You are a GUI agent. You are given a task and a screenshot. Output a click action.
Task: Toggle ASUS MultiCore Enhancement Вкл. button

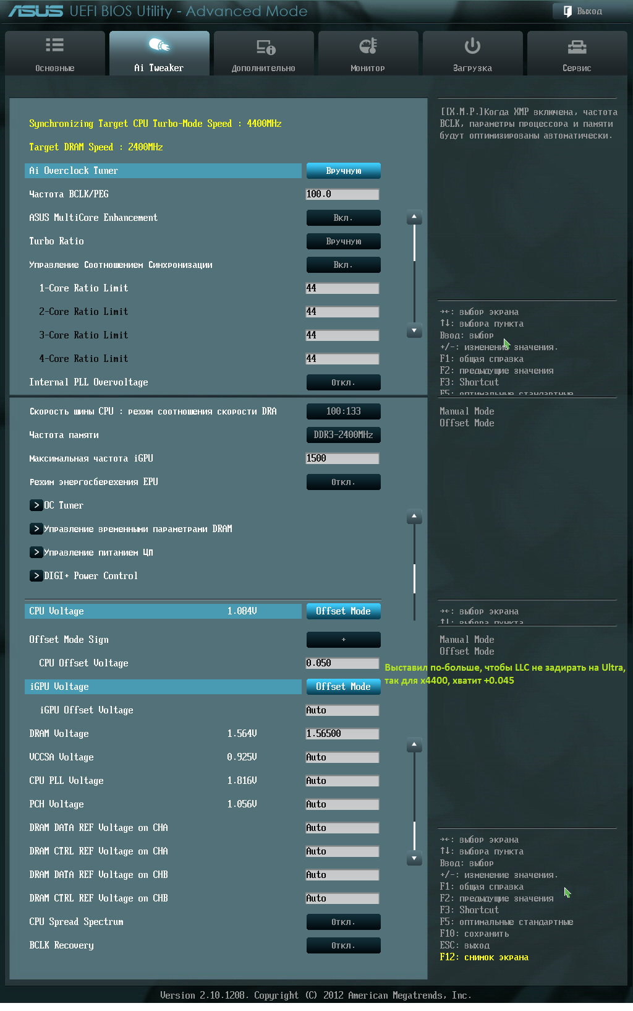coord(344,218)
